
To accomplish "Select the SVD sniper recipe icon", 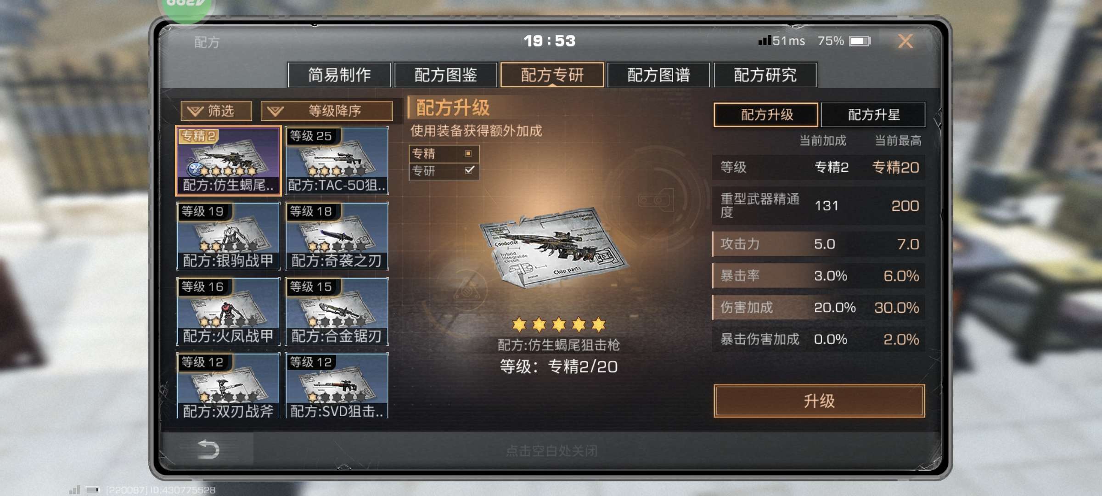I will coord(337,386).
